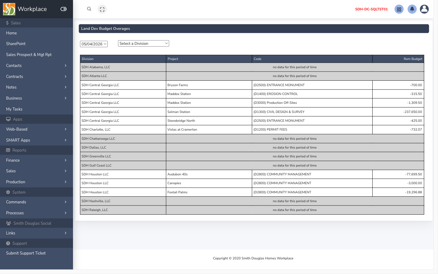Viewport: 438px width, 274px height.
Task: Open the SharePoint link
Action: click(x=36, y=44)
